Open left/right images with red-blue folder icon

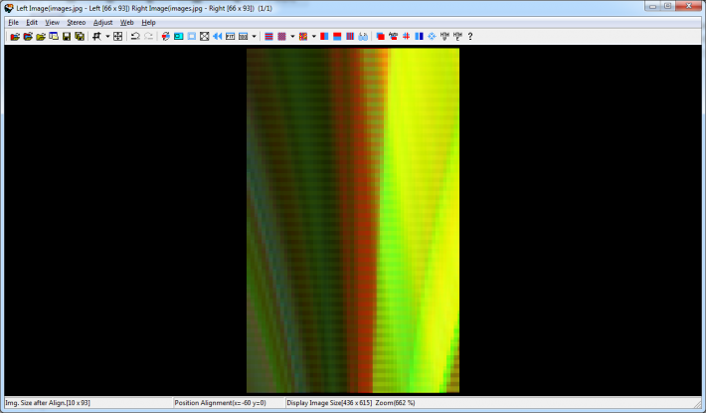(15, 37)
